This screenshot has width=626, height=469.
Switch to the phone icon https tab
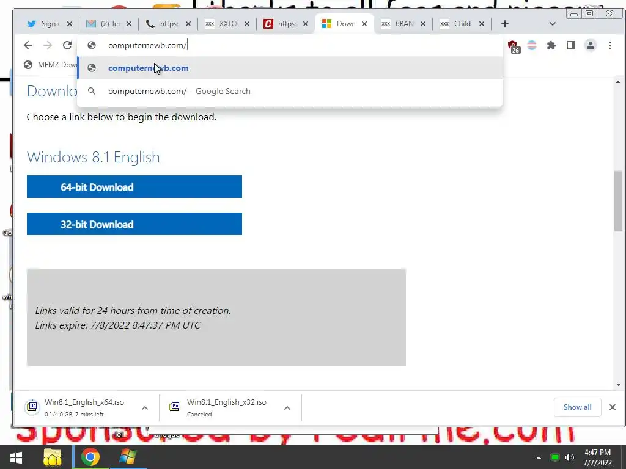pos(162,24)
